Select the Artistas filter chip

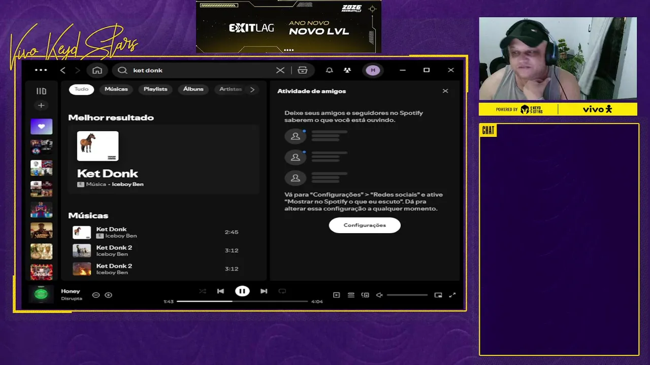(230, 89)
